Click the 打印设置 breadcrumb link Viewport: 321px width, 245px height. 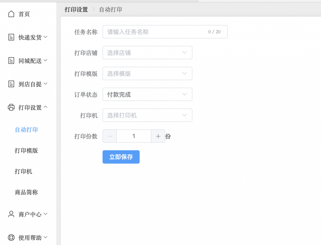[x=76, y=10]
